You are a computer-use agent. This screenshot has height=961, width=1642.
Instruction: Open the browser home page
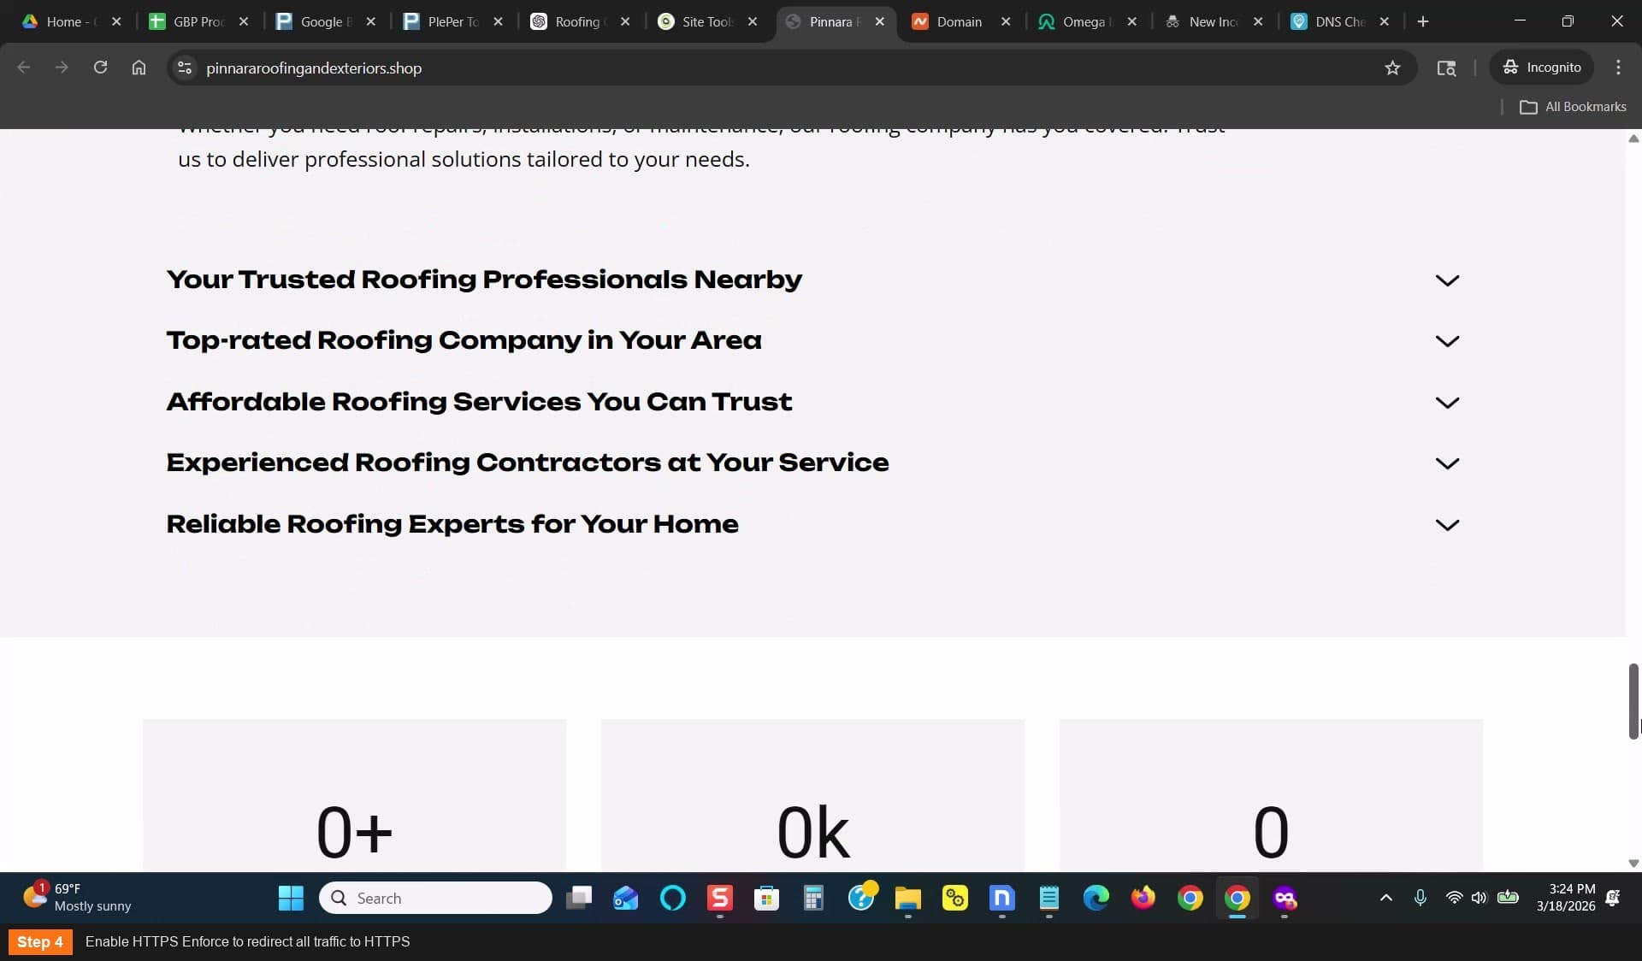pyautogui.click(x=139, y=68)
